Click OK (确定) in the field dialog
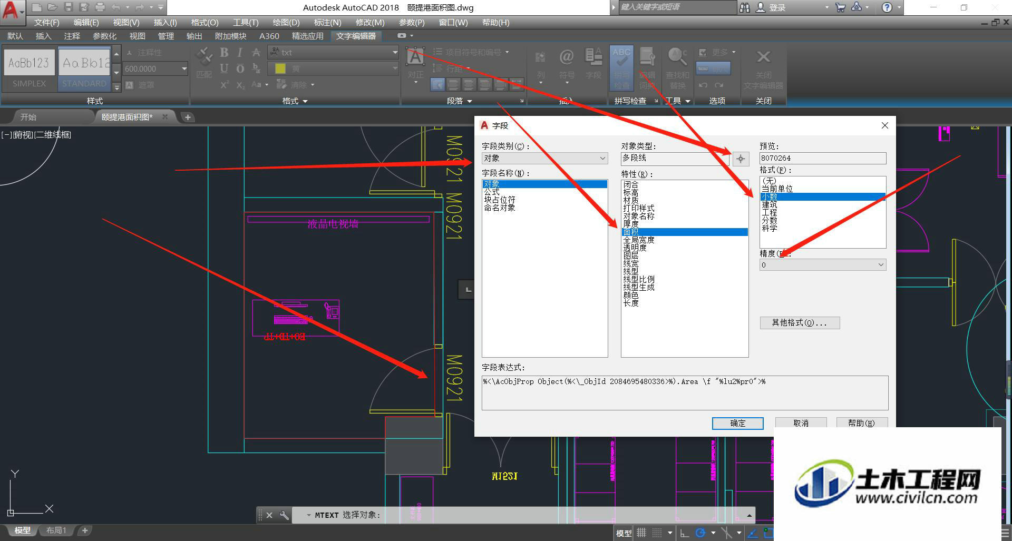The width and height of the screenshot is (1012, 541). 737,423
